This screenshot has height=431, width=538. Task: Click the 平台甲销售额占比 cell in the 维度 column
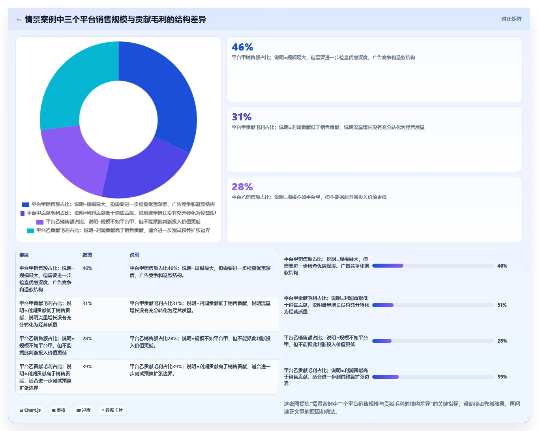(47, 279)
